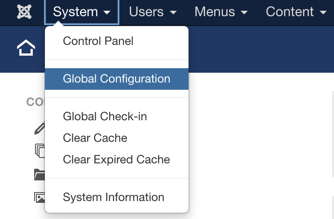Screen dimensions: 334x219
Task: Choose Control Panel from the System menu
Action: 98,41
